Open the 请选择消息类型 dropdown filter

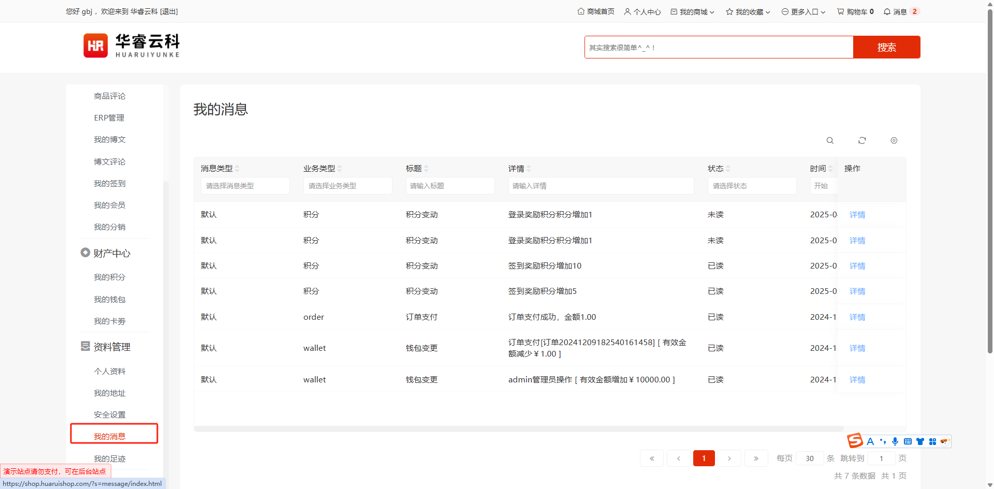(245, 186)
